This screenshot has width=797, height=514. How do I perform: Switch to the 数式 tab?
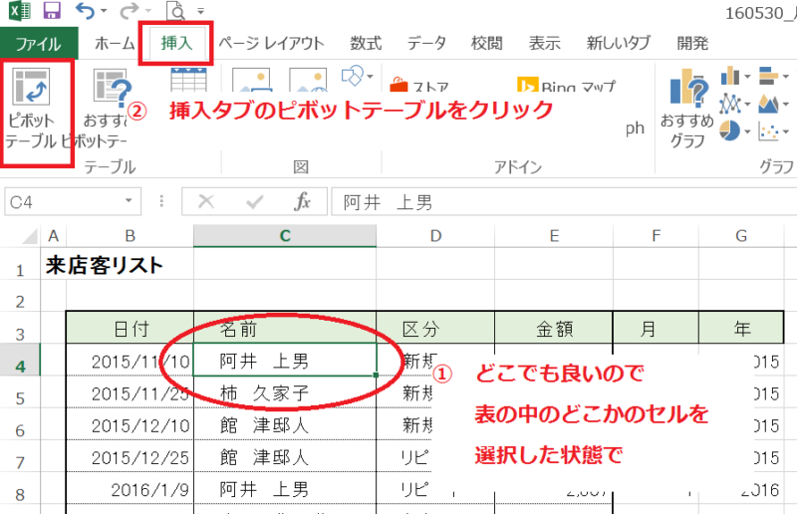point(366,44)
